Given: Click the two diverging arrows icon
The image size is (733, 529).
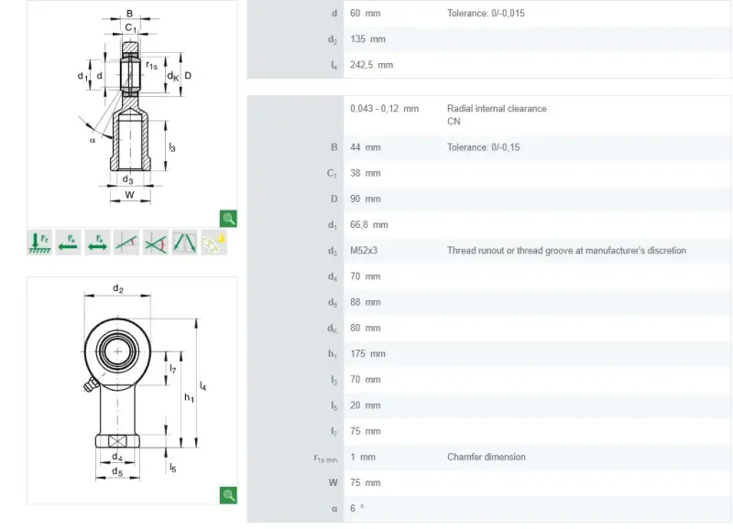Looking at the screenshot, I should [185, 243].
